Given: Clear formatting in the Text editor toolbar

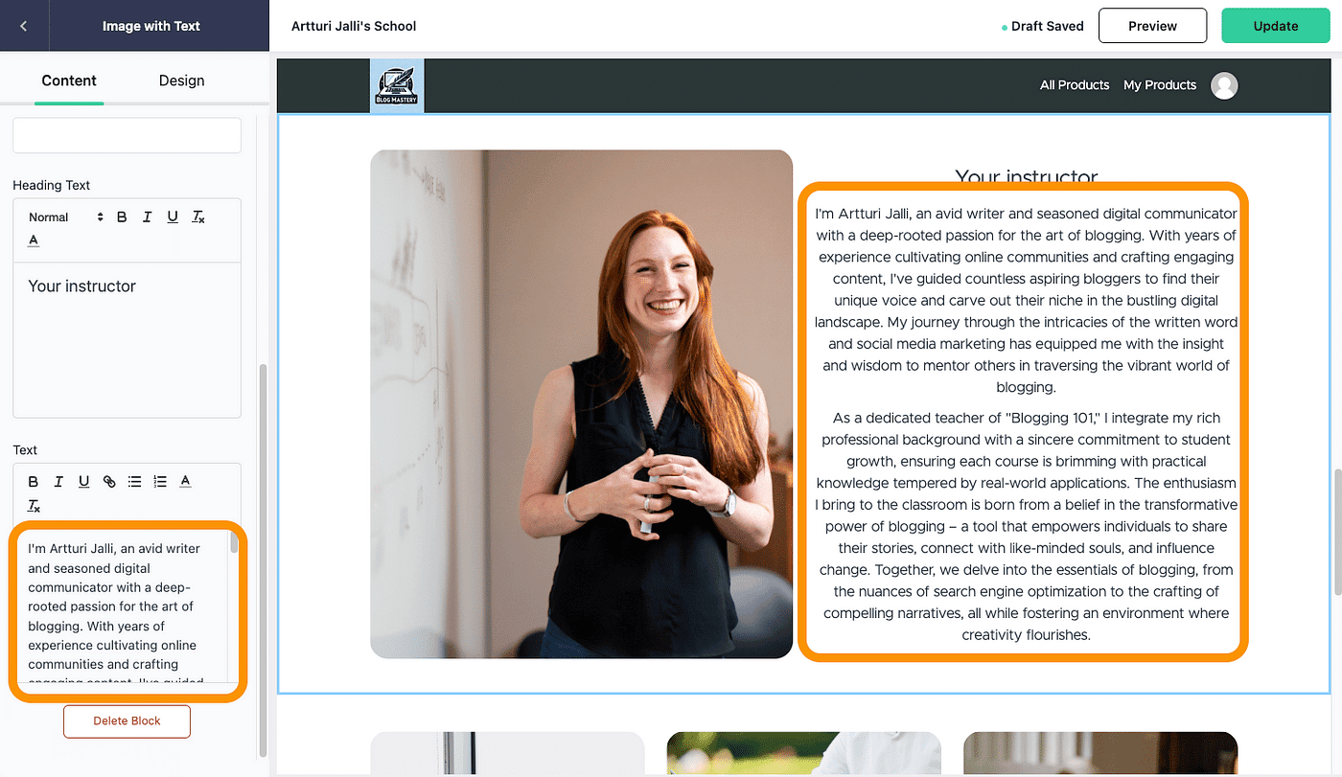Looking at the screenshot, I should pyautogui.click(x=34, y=506).
